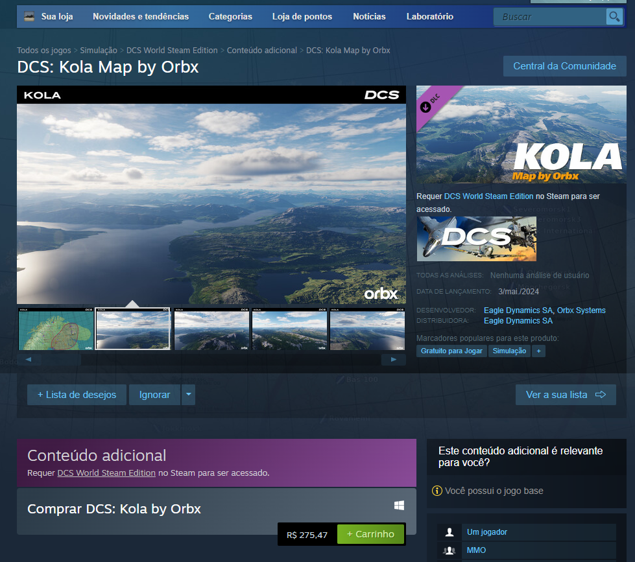Image resolution: width=635 pixels, height=562 pixels.
Task: Open Categorias menu
Action: point(230,17)
